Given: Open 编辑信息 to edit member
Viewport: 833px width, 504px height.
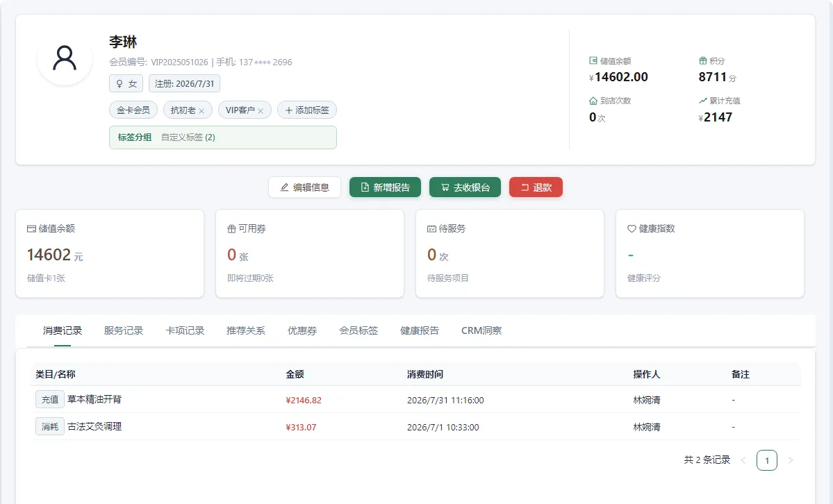Looking at the screenshot, I should 305,187.
